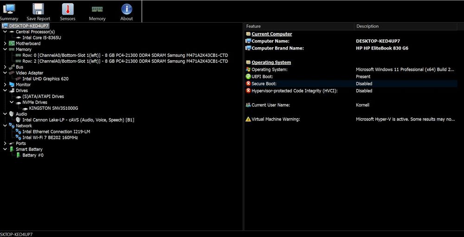
Task: Click the Network tree icon
Action: [12, 125]
